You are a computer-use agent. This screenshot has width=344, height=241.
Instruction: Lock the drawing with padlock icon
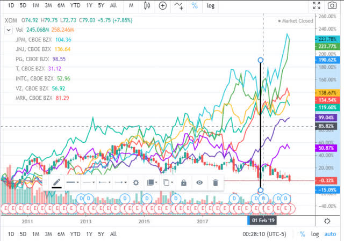pos(184,182)
